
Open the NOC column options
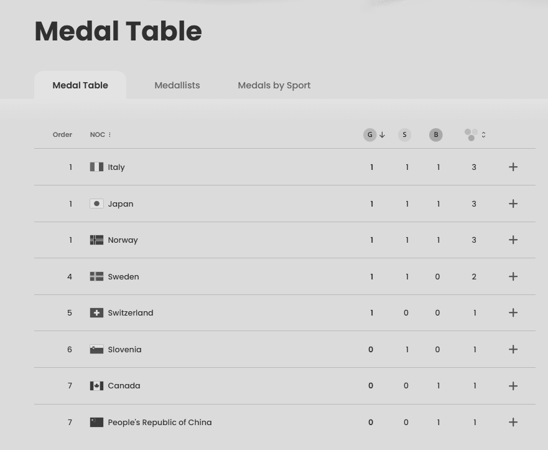click(109, 134)
